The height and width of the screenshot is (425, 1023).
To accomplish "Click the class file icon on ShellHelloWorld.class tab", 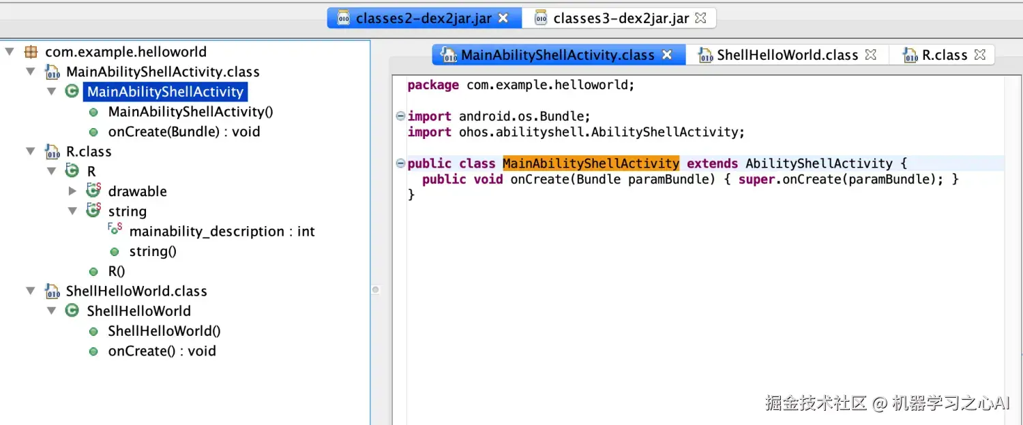I will click(x=705, y=55).
